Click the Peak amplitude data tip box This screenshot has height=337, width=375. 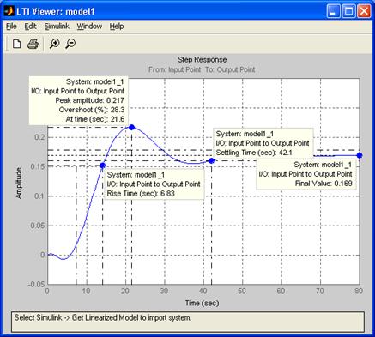click(x=78, y=100)
